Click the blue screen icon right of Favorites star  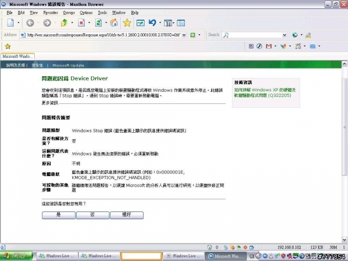pos(140,23)
